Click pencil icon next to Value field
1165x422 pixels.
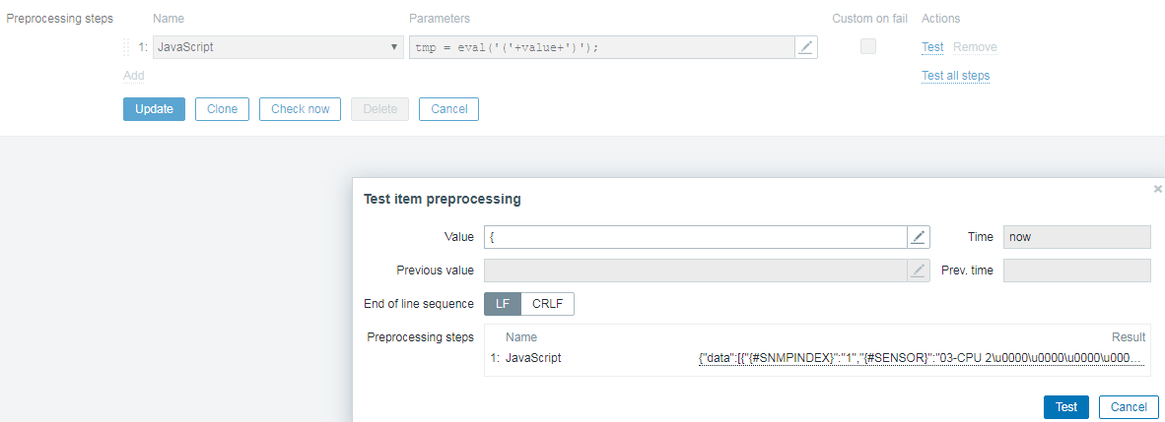click(x=918, y=237)
